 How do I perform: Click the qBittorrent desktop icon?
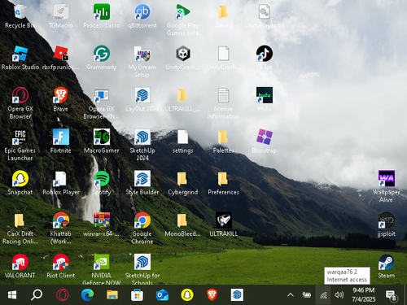[x=142, y=12]
